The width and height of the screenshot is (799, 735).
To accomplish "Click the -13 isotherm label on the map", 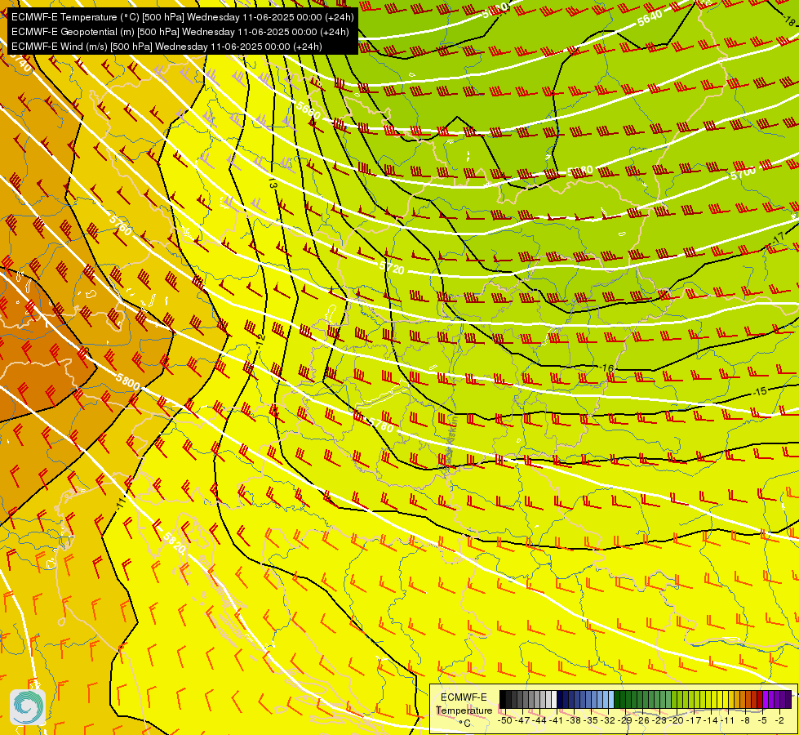I will coord(272,183).
